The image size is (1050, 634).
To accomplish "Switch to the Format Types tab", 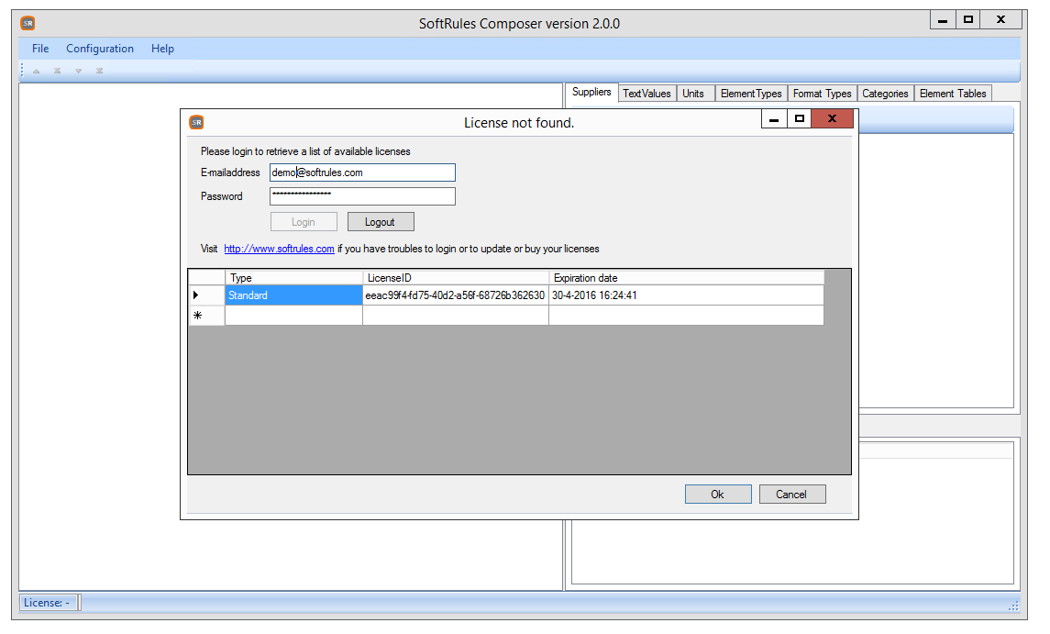I will click(x=823, y=94).
